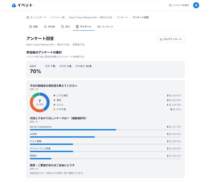Open the メッセージ tab

[105, 27]
